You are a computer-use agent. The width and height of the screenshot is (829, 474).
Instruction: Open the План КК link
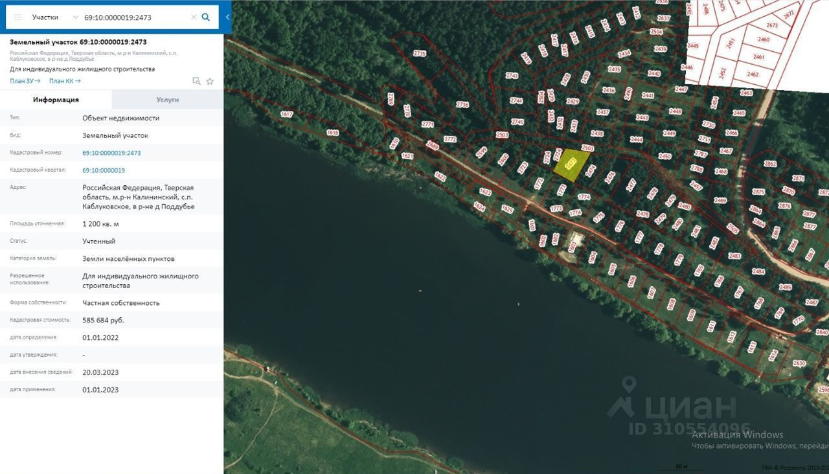(x=65, y=81)
